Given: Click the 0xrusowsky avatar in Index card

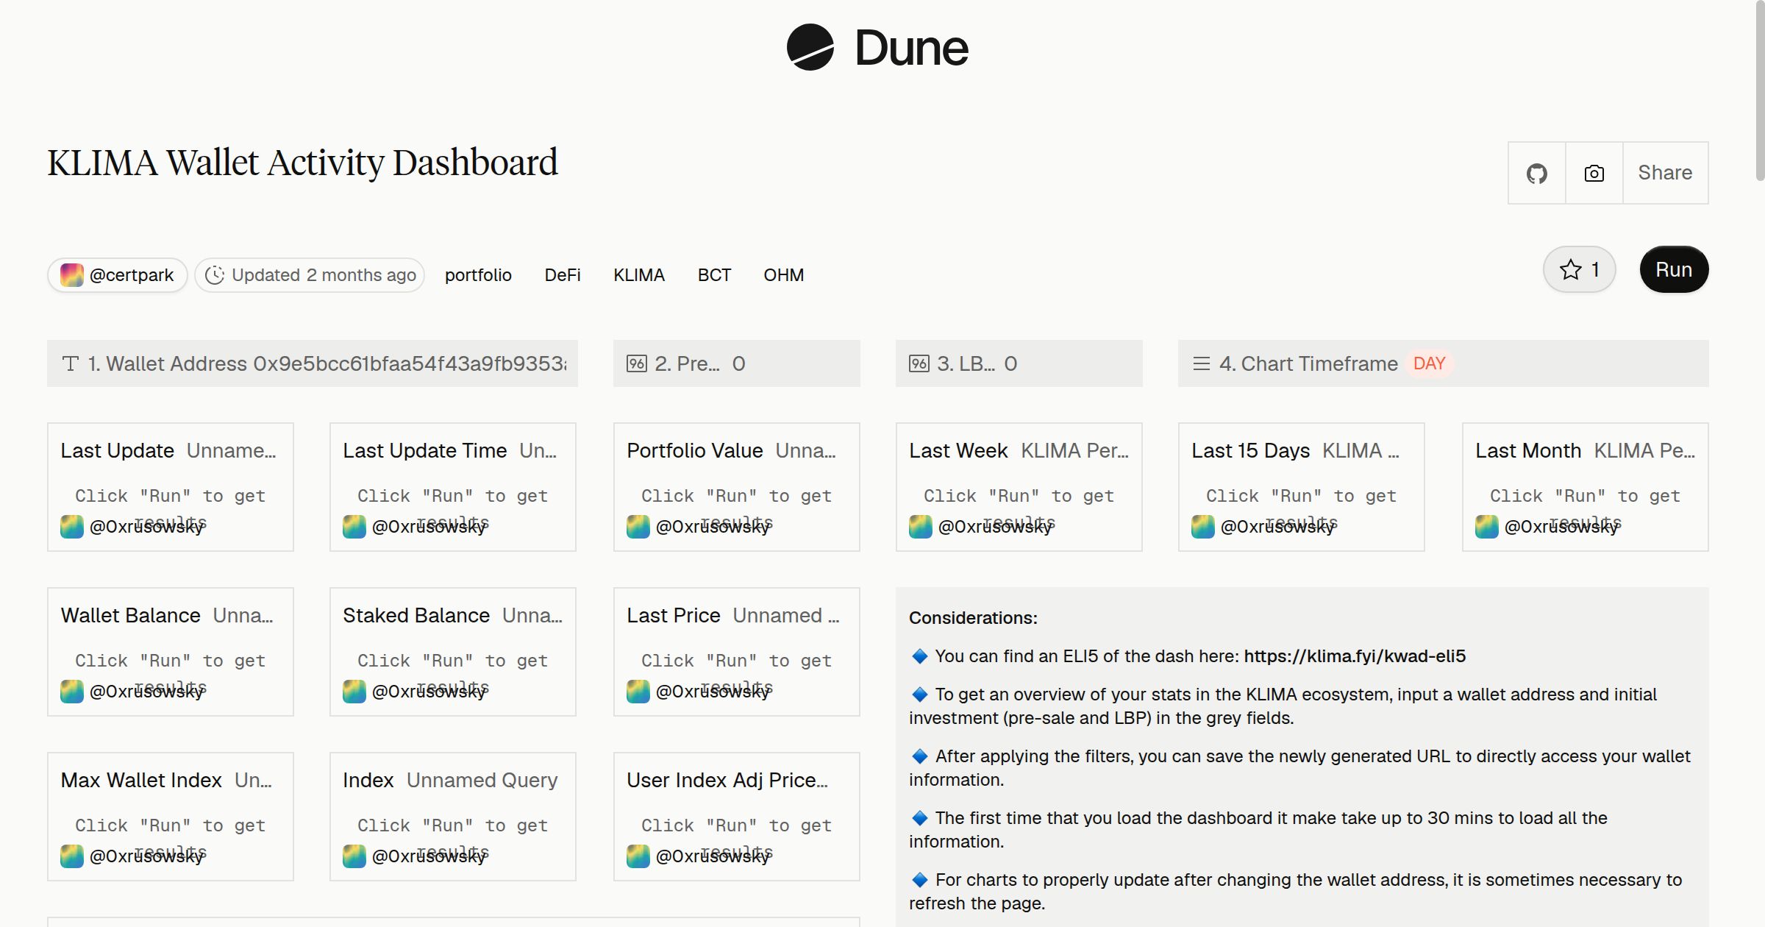Looking at the screenshot, I should pyautogui.click(x=354, y=856).
